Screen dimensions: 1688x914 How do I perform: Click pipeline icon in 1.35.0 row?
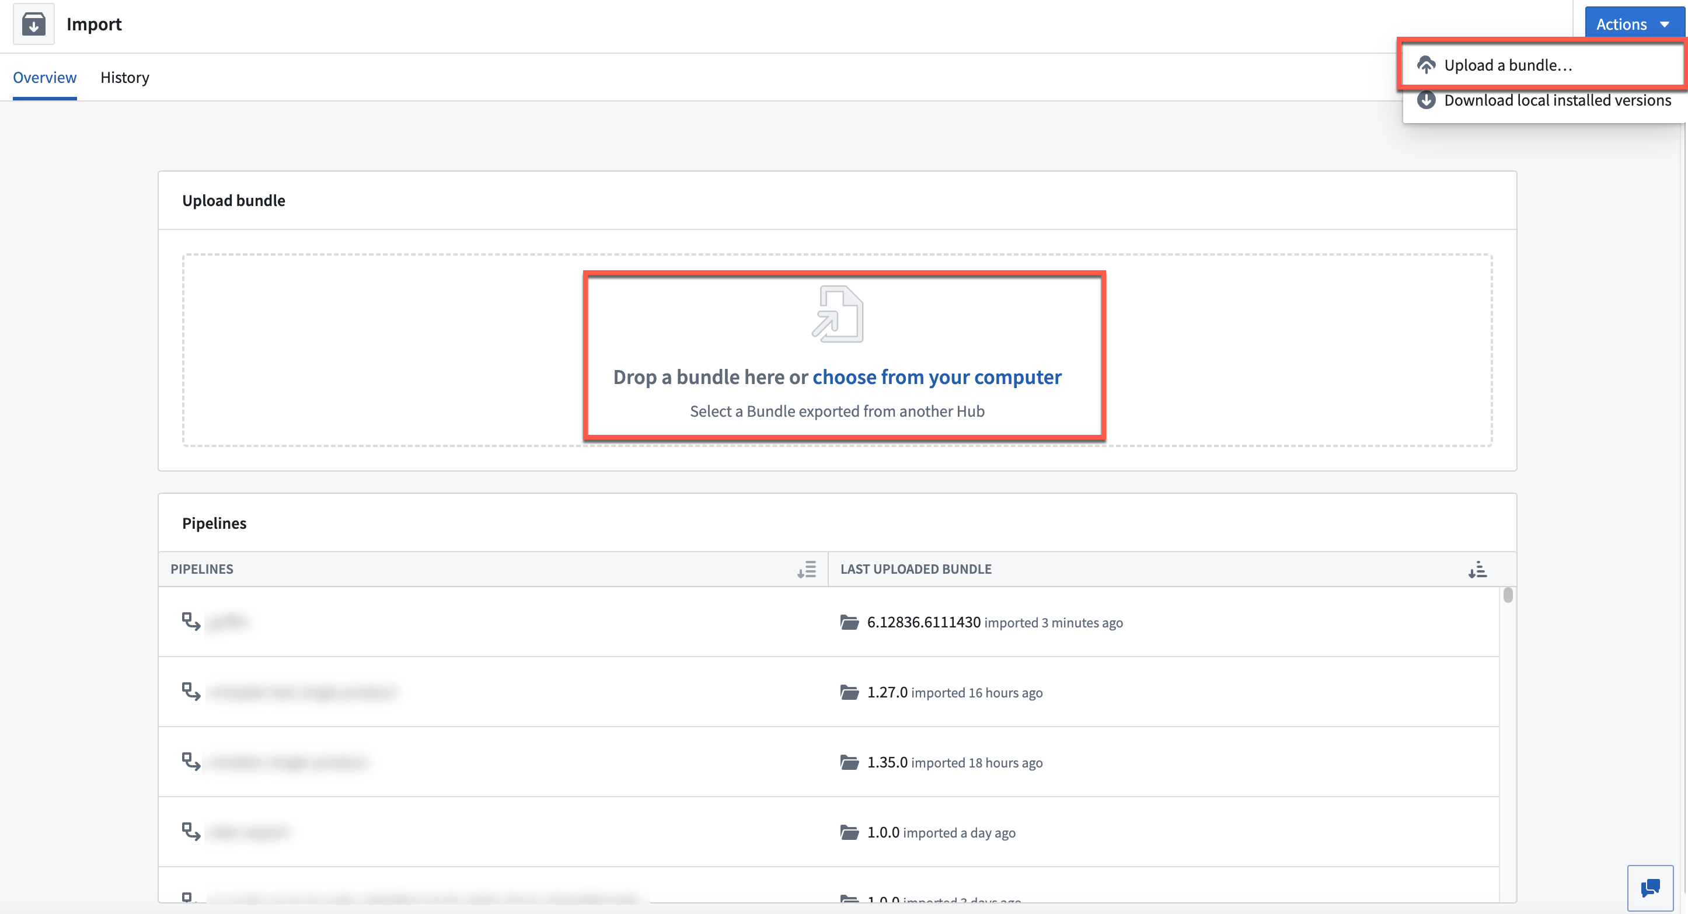tap(191, 762)
